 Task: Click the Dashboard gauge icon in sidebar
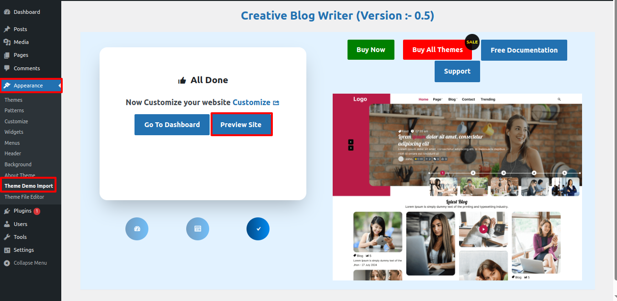(7, 12)
